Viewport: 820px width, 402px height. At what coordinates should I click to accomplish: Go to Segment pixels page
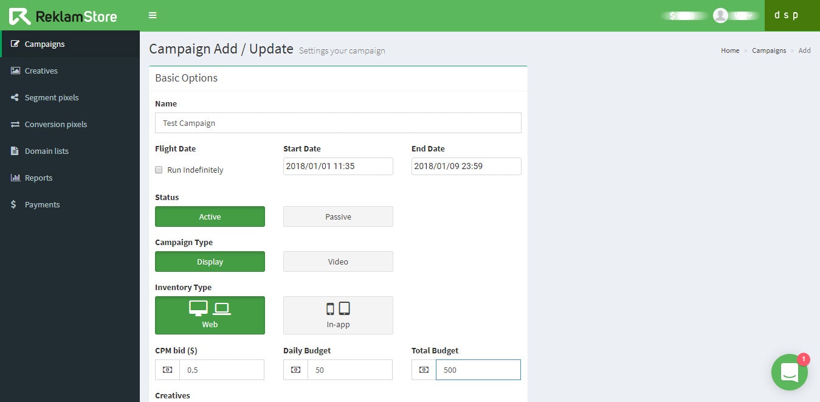point(70,97)
